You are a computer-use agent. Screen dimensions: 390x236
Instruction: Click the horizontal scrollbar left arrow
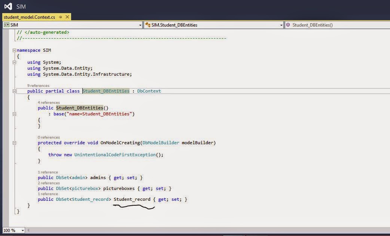28,230
